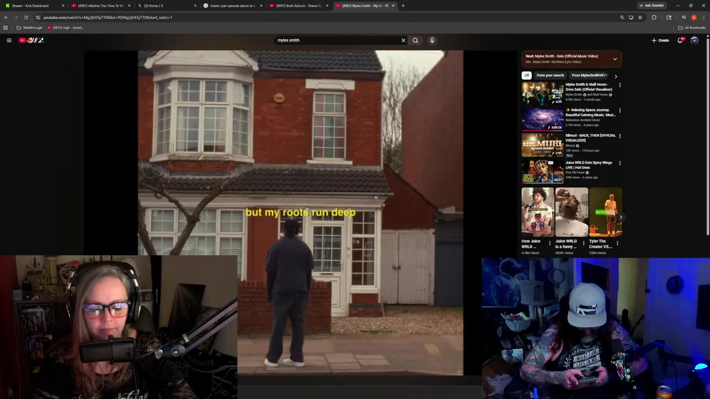Open the Chrome three-dot menu

(703, 17)
